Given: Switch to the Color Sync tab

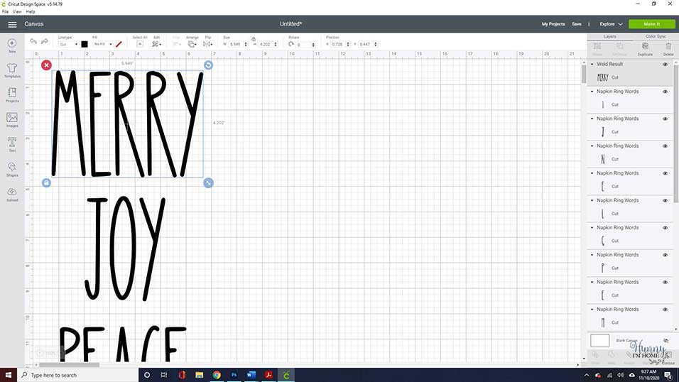Looking at the screenshot, I should click(x=656, y=36).
